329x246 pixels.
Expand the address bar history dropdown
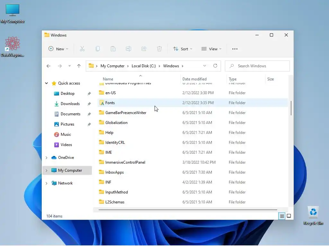(x=205, y=66)
